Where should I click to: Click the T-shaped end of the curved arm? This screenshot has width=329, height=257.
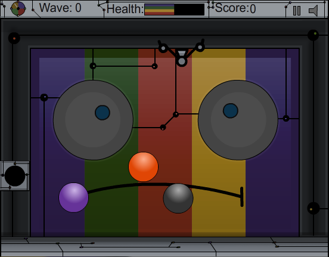[x=242, y=197]
